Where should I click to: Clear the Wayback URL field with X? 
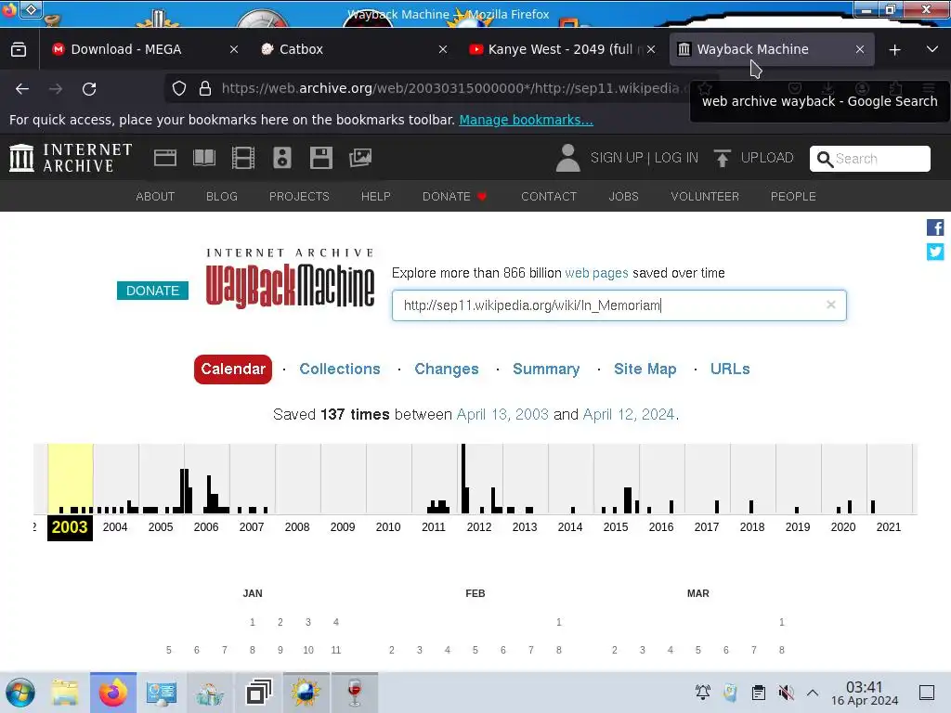[x=831, y=305]
